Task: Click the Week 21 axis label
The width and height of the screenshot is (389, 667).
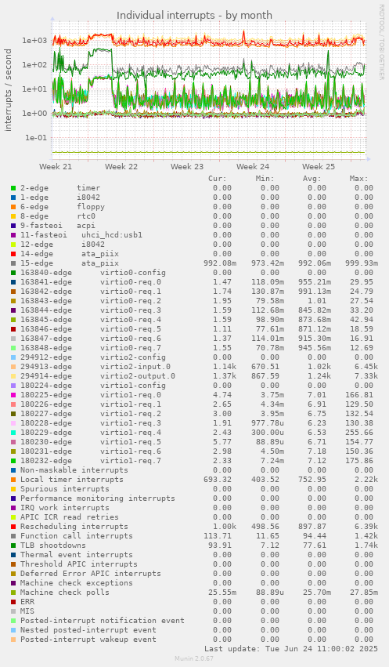Action: coord(56,167)
